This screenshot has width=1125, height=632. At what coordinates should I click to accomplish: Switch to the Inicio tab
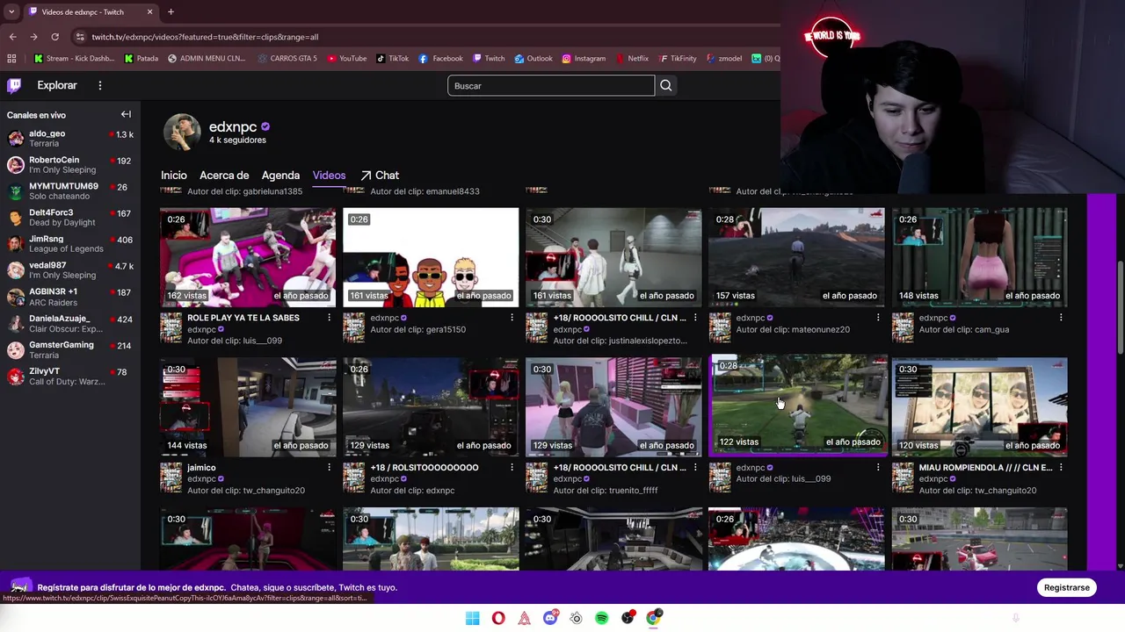[x=174, y=176]
